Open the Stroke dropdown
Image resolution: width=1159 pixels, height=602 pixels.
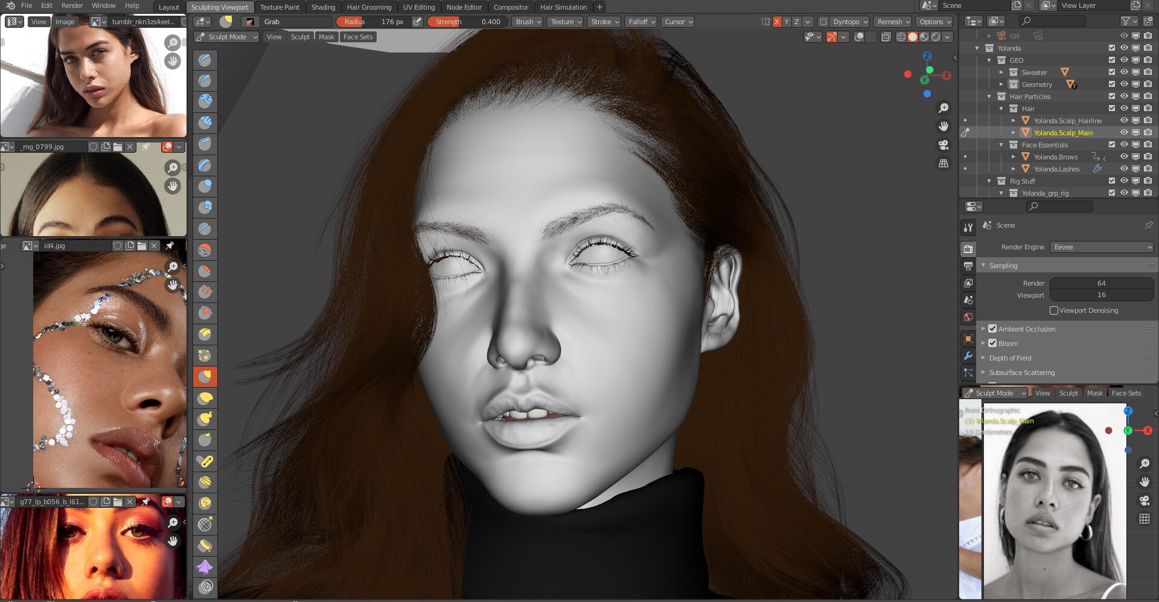point(605,22)
